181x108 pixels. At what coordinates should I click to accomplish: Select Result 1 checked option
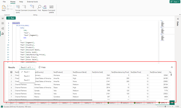(27, 72)
